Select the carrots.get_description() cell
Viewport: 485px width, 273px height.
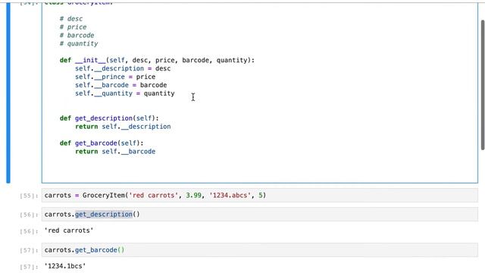pos(260,214)
